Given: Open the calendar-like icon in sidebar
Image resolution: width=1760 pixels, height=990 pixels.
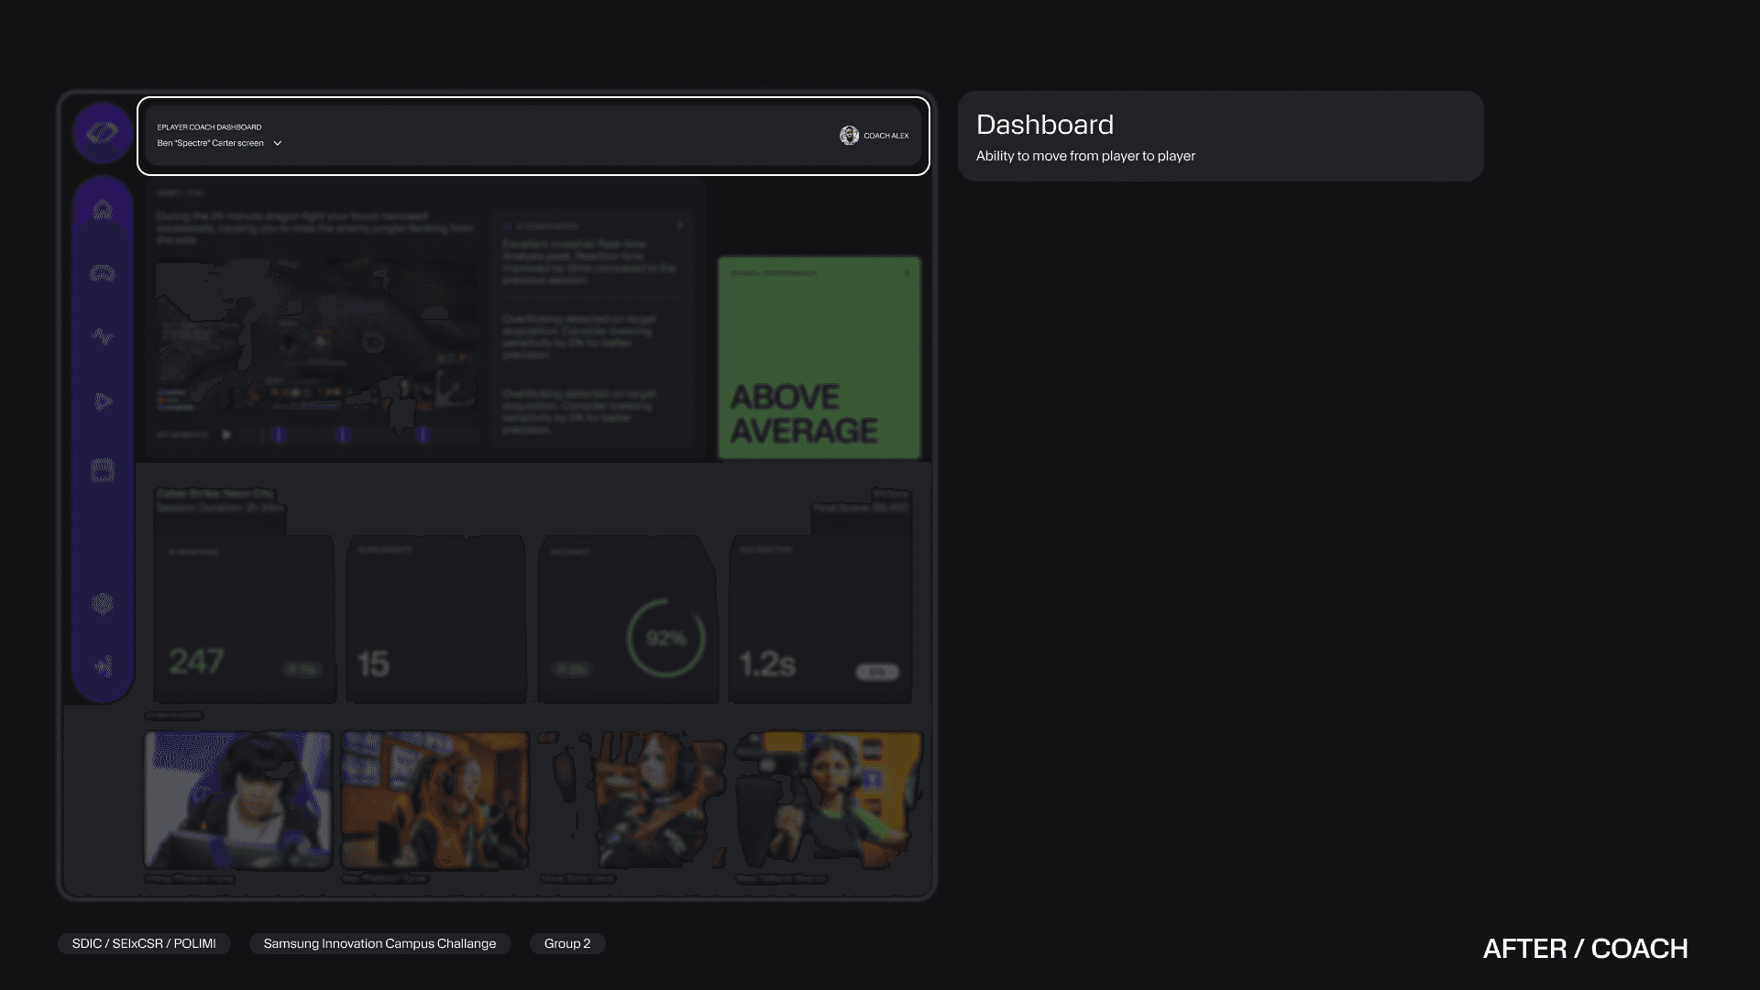Looking at the screenshot, I should click(x=103, y=470).
